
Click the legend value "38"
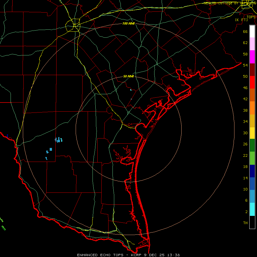[245, 110]
